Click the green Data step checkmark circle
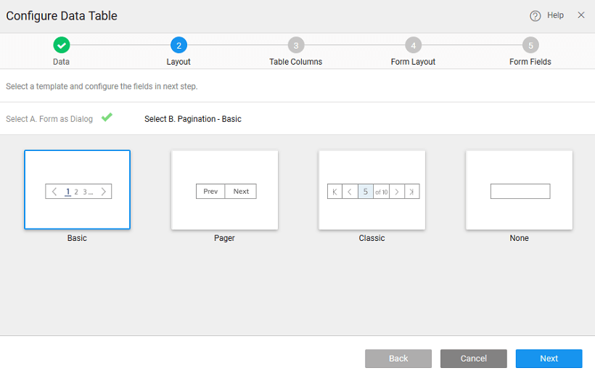 [62, 45]
